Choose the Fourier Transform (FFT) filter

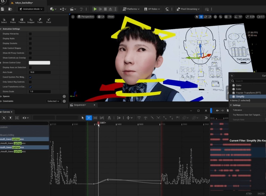(x=248, y=93)
